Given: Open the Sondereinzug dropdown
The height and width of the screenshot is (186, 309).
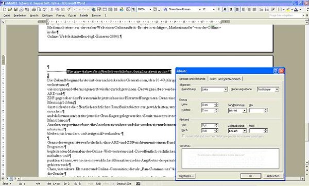Looking at the screenshot, I should 244,110.
